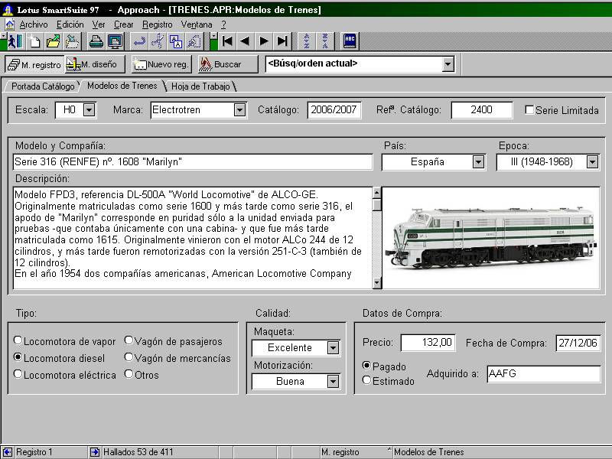
Task: Click the scissors cut icon
Action: (x=158, y=41)
